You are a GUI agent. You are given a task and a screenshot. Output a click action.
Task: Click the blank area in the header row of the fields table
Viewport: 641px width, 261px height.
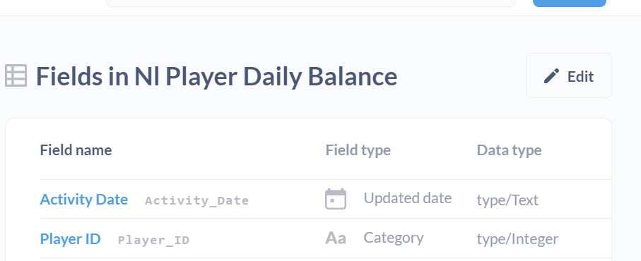click(218, 150)
